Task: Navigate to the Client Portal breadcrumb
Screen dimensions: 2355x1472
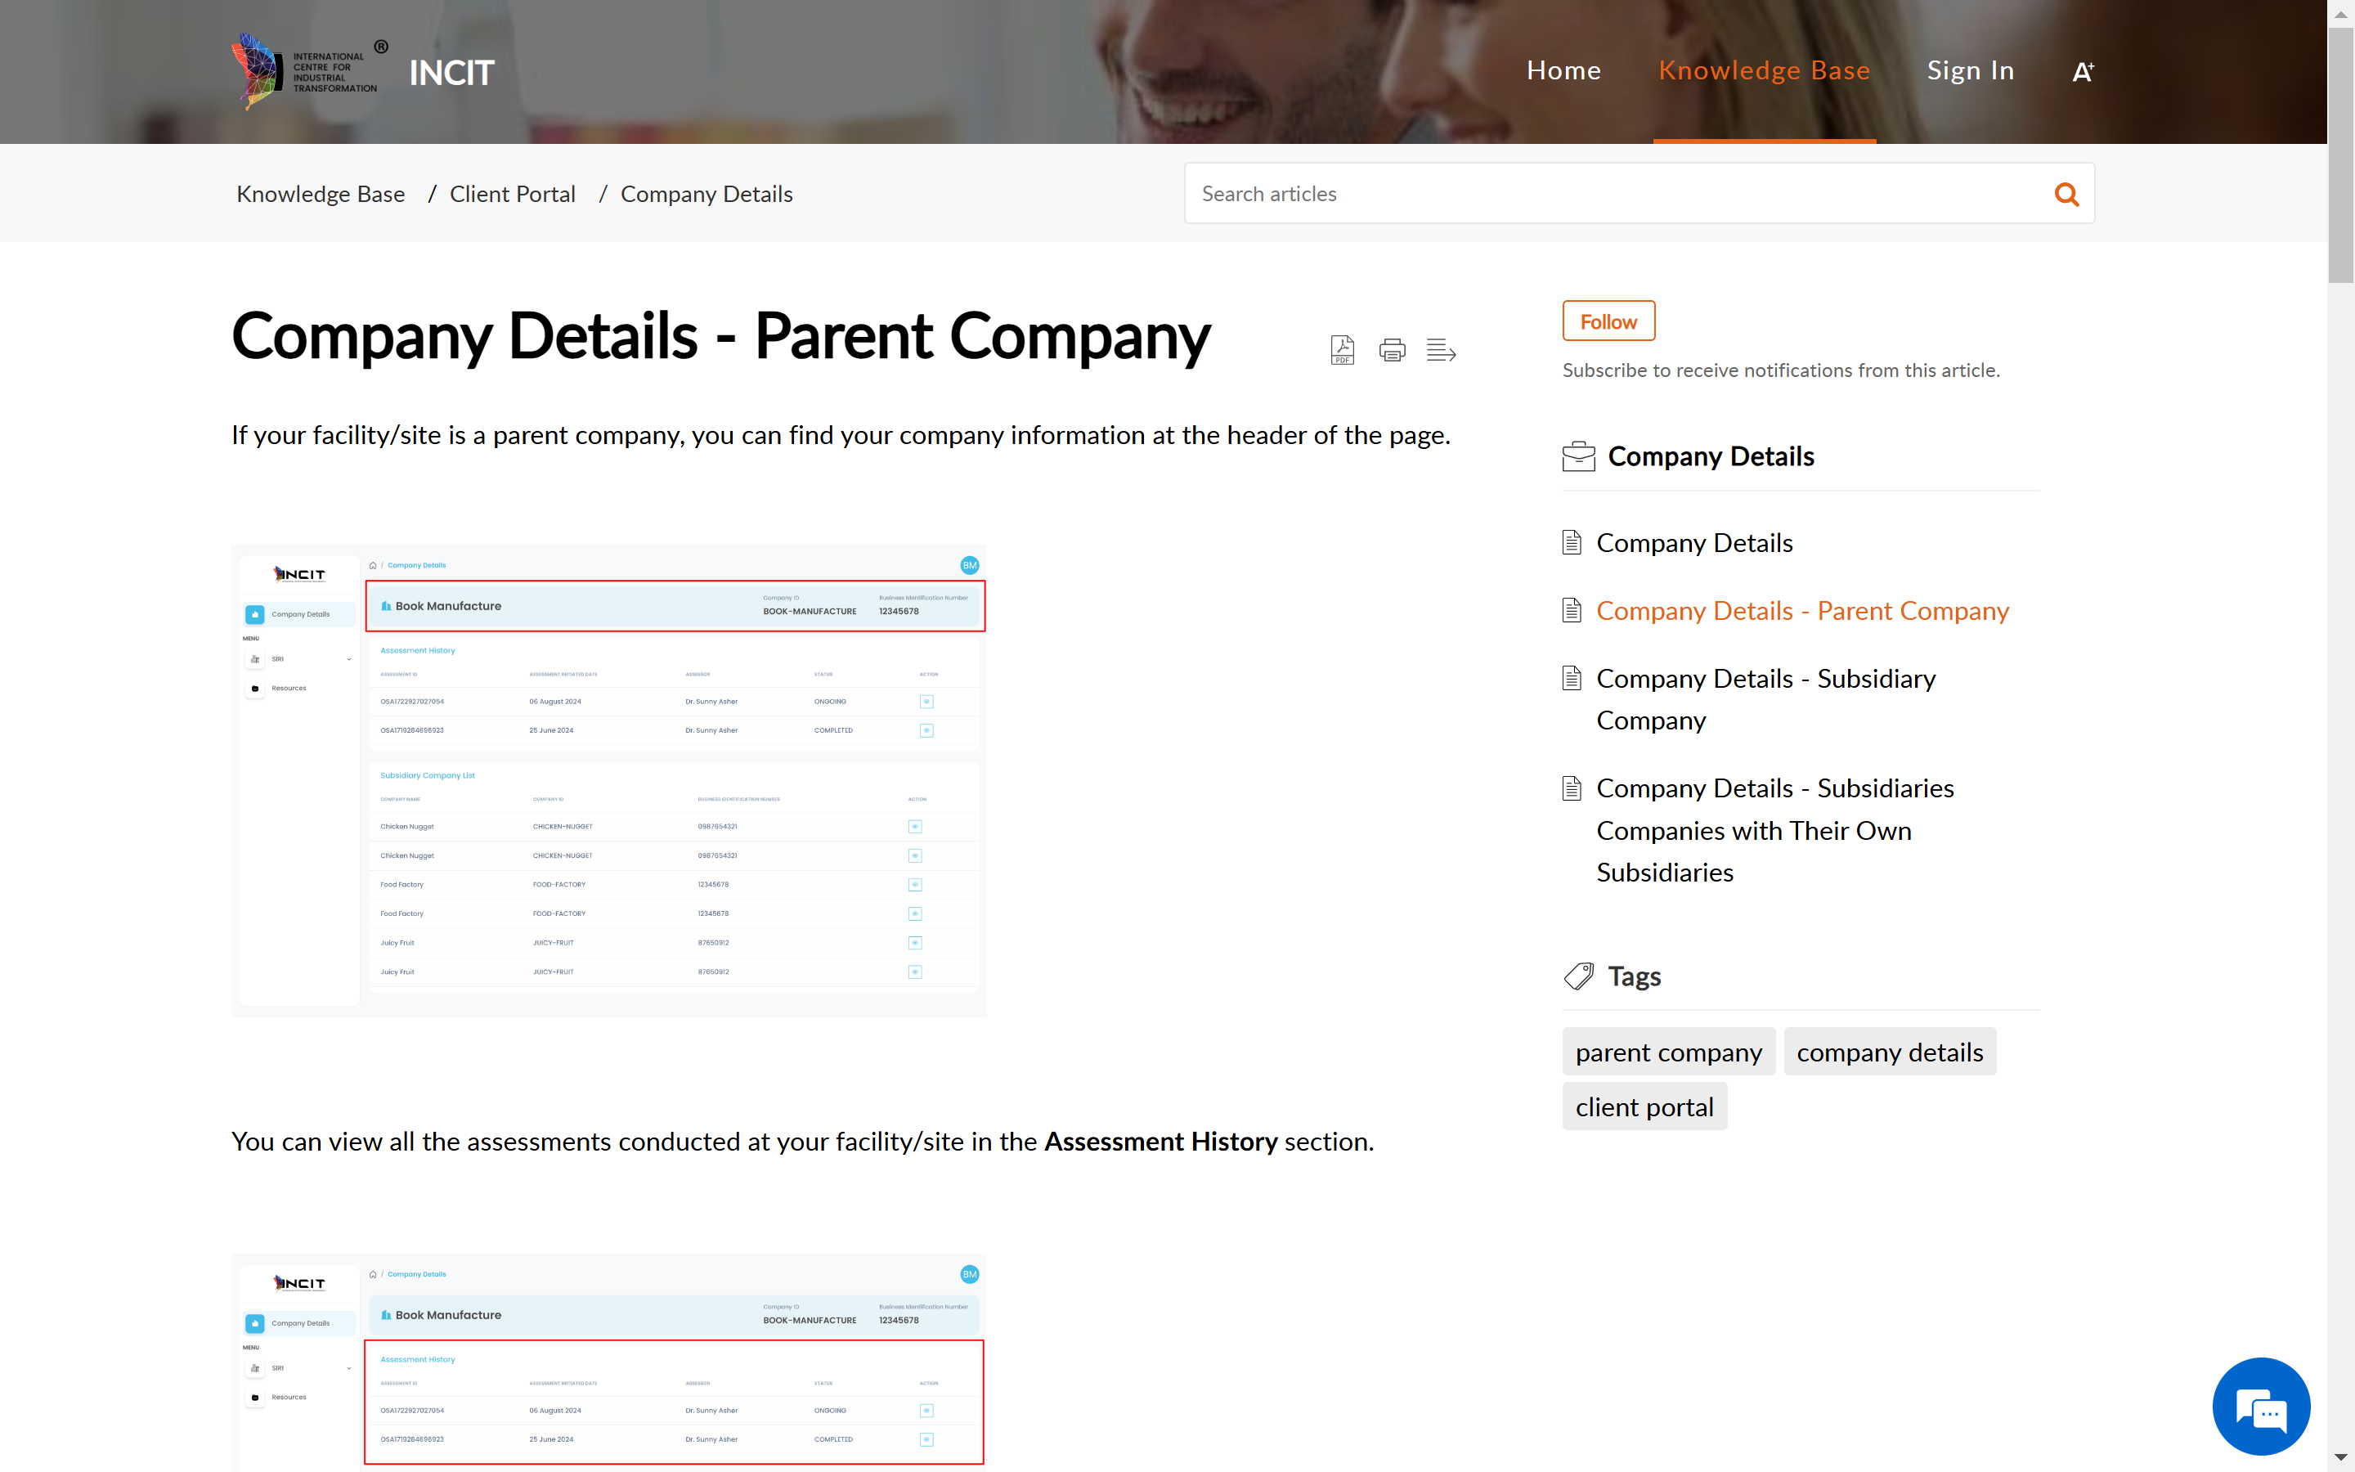Action: tap(512, 195)
